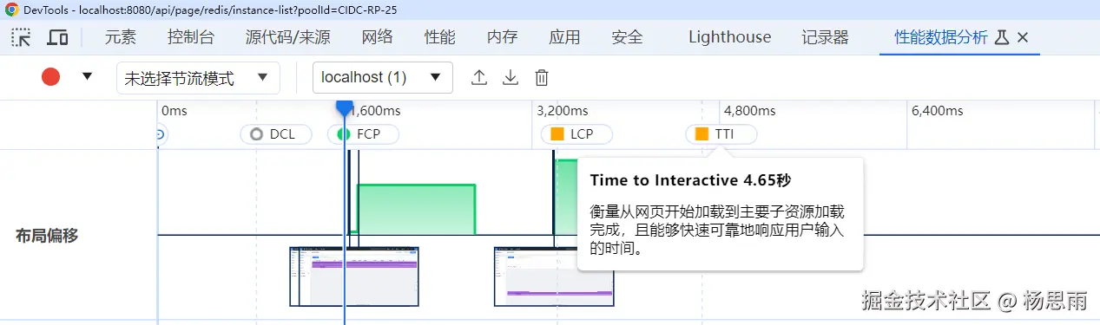Switch to the 记录器 tab
Screen dimensions: 1100x325
(x=825, y=37)
